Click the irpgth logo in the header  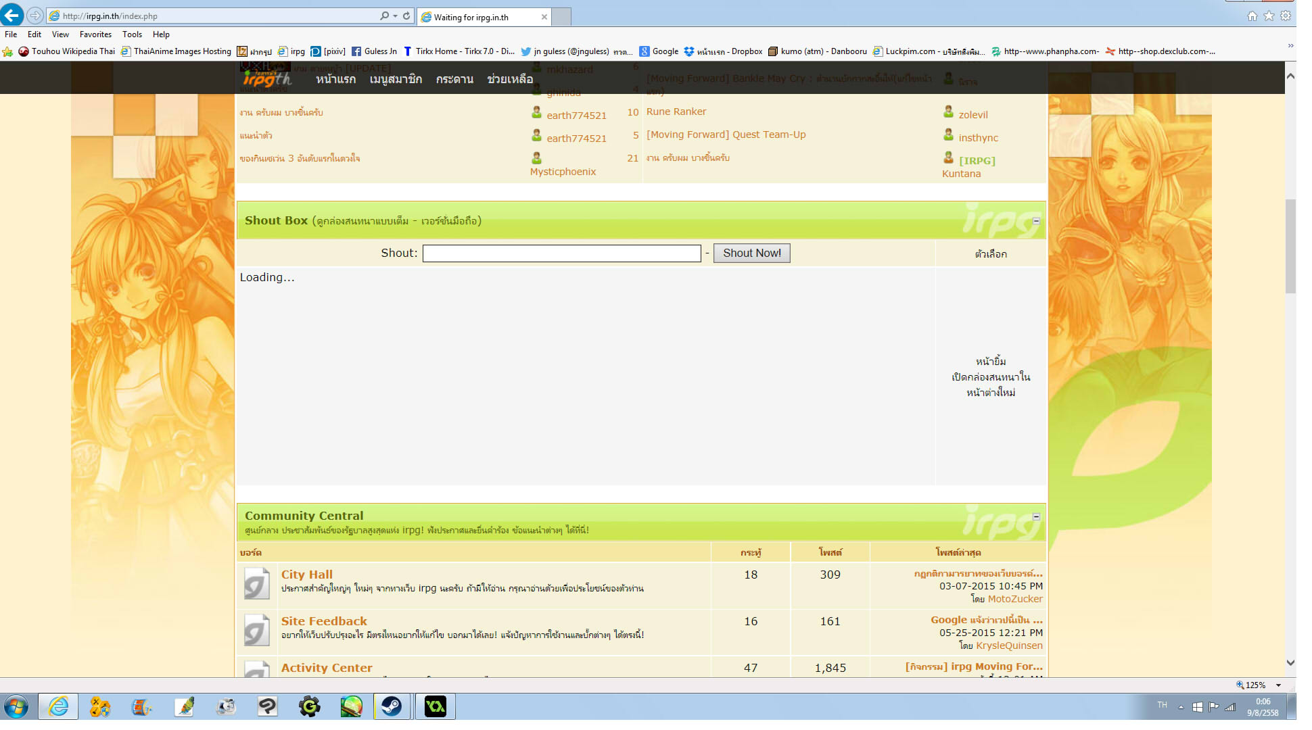pyautogui.click(x=266, y=79)
